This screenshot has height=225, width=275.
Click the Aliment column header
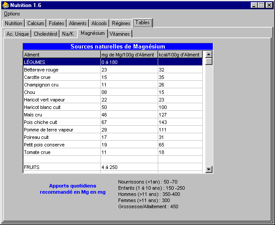point(62,55)
